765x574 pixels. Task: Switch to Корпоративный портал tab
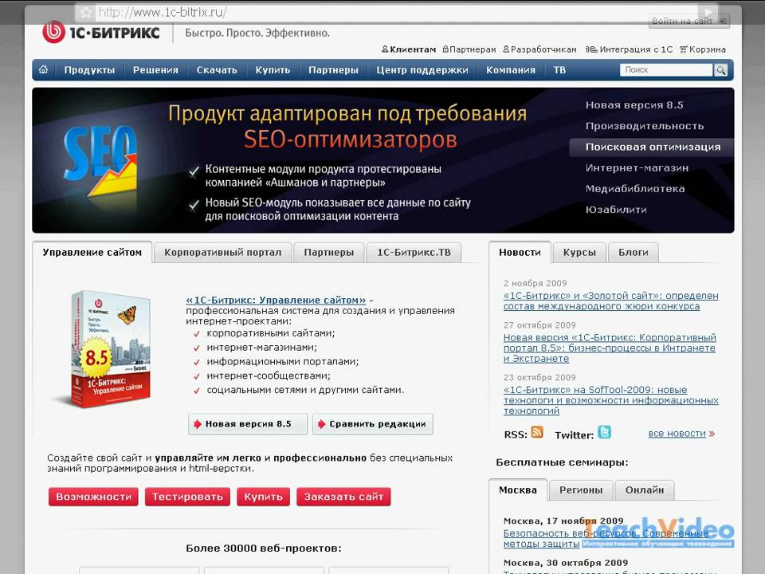pos(222,253)
